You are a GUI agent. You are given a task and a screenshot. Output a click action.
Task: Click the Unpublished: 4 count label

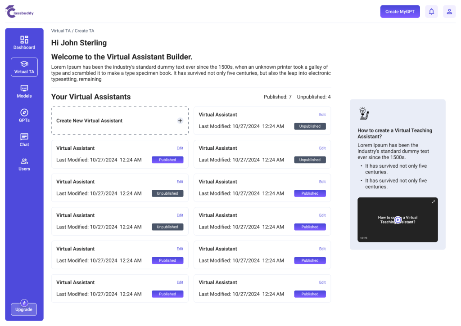[314, 97]
